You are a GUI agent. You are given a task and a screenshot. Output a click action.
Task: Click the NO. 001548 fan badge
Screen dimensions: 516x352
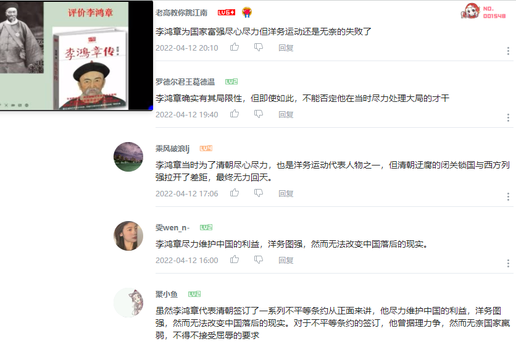pyautogui.click(x=483, y=12)
